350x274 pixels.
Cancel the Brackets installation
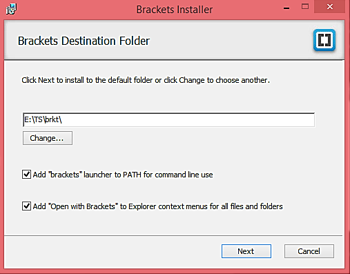(x=309, y=251)
